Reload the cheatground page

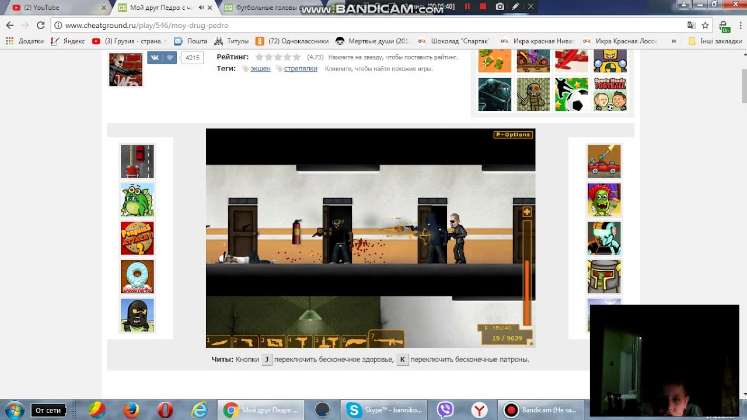[40, 25]
